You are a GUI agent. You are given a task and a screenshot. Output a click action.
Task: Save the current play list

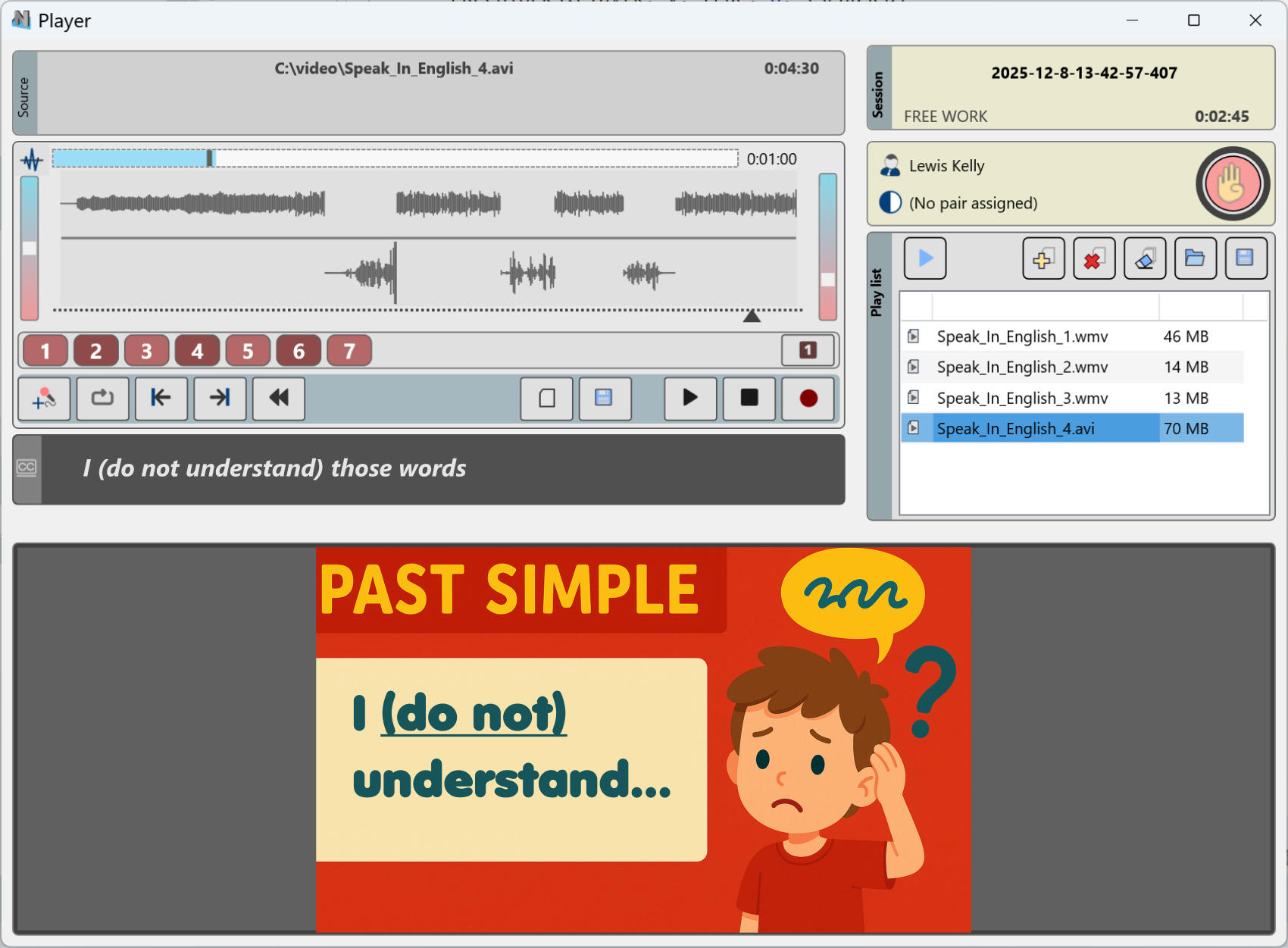[1246, 258]
